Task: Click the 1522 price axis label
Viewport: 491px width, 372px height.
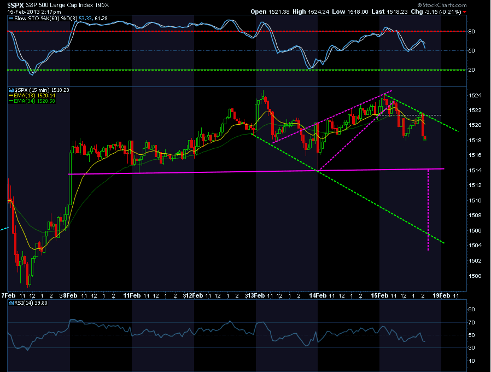Action: (475, 111)
